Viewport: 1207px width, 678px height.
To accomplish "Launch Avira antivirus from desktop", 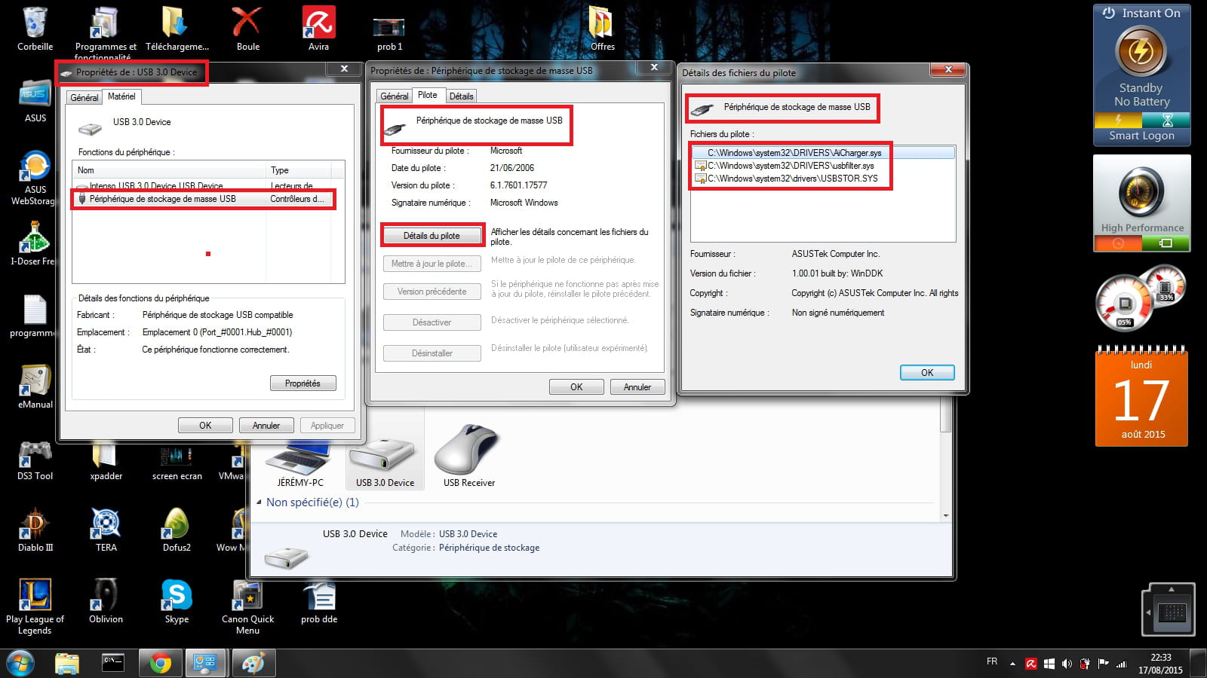I will (x=318, y=29).
